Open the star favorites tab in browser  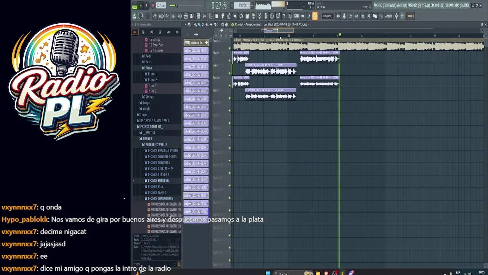(177, 32)
